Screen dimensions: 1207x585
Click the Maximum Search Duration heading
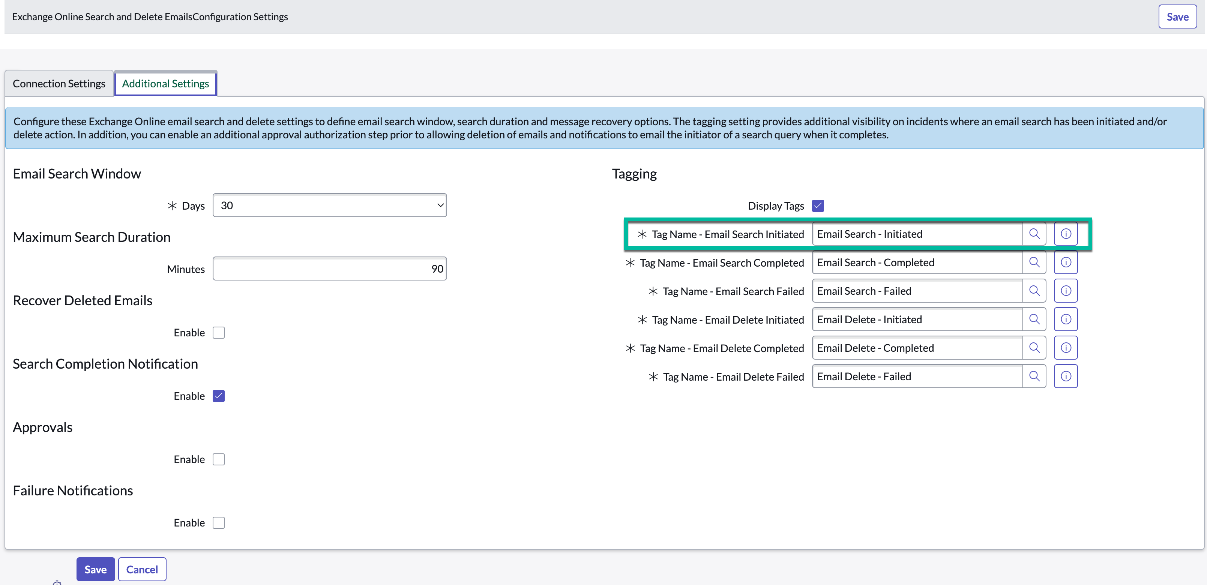point(92,237)
